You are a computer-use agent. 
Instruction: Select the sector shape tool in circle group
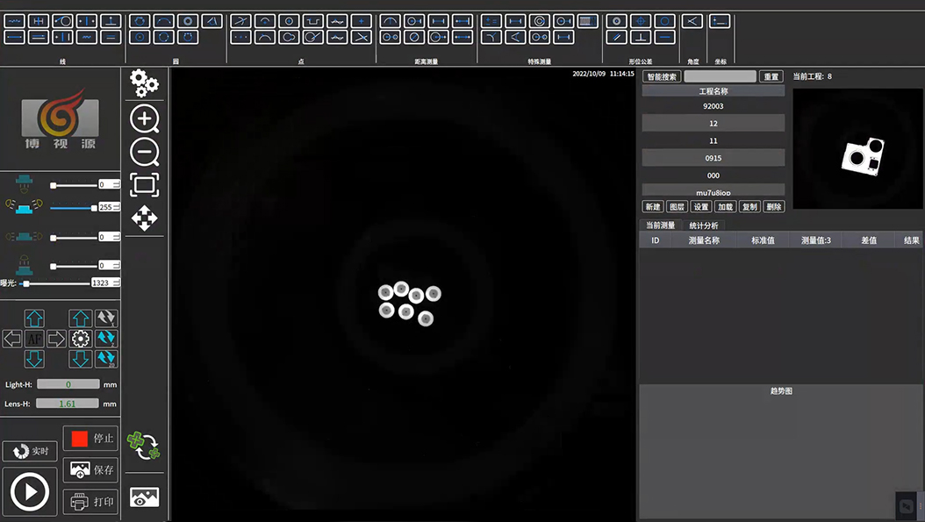pyautogui.click(x=212, y=21)
